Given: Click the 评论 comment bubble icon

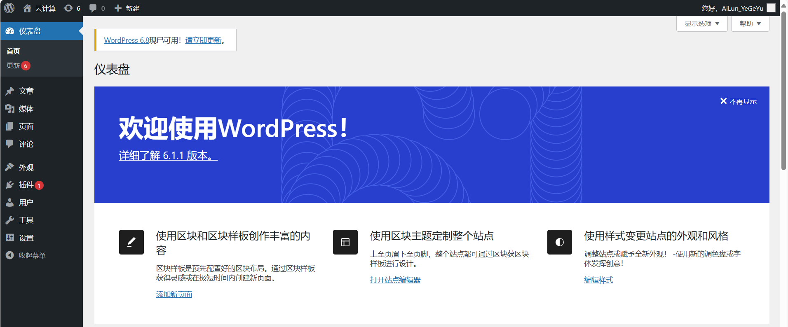Looking at the screenshot, I should (x=10, y=144).
